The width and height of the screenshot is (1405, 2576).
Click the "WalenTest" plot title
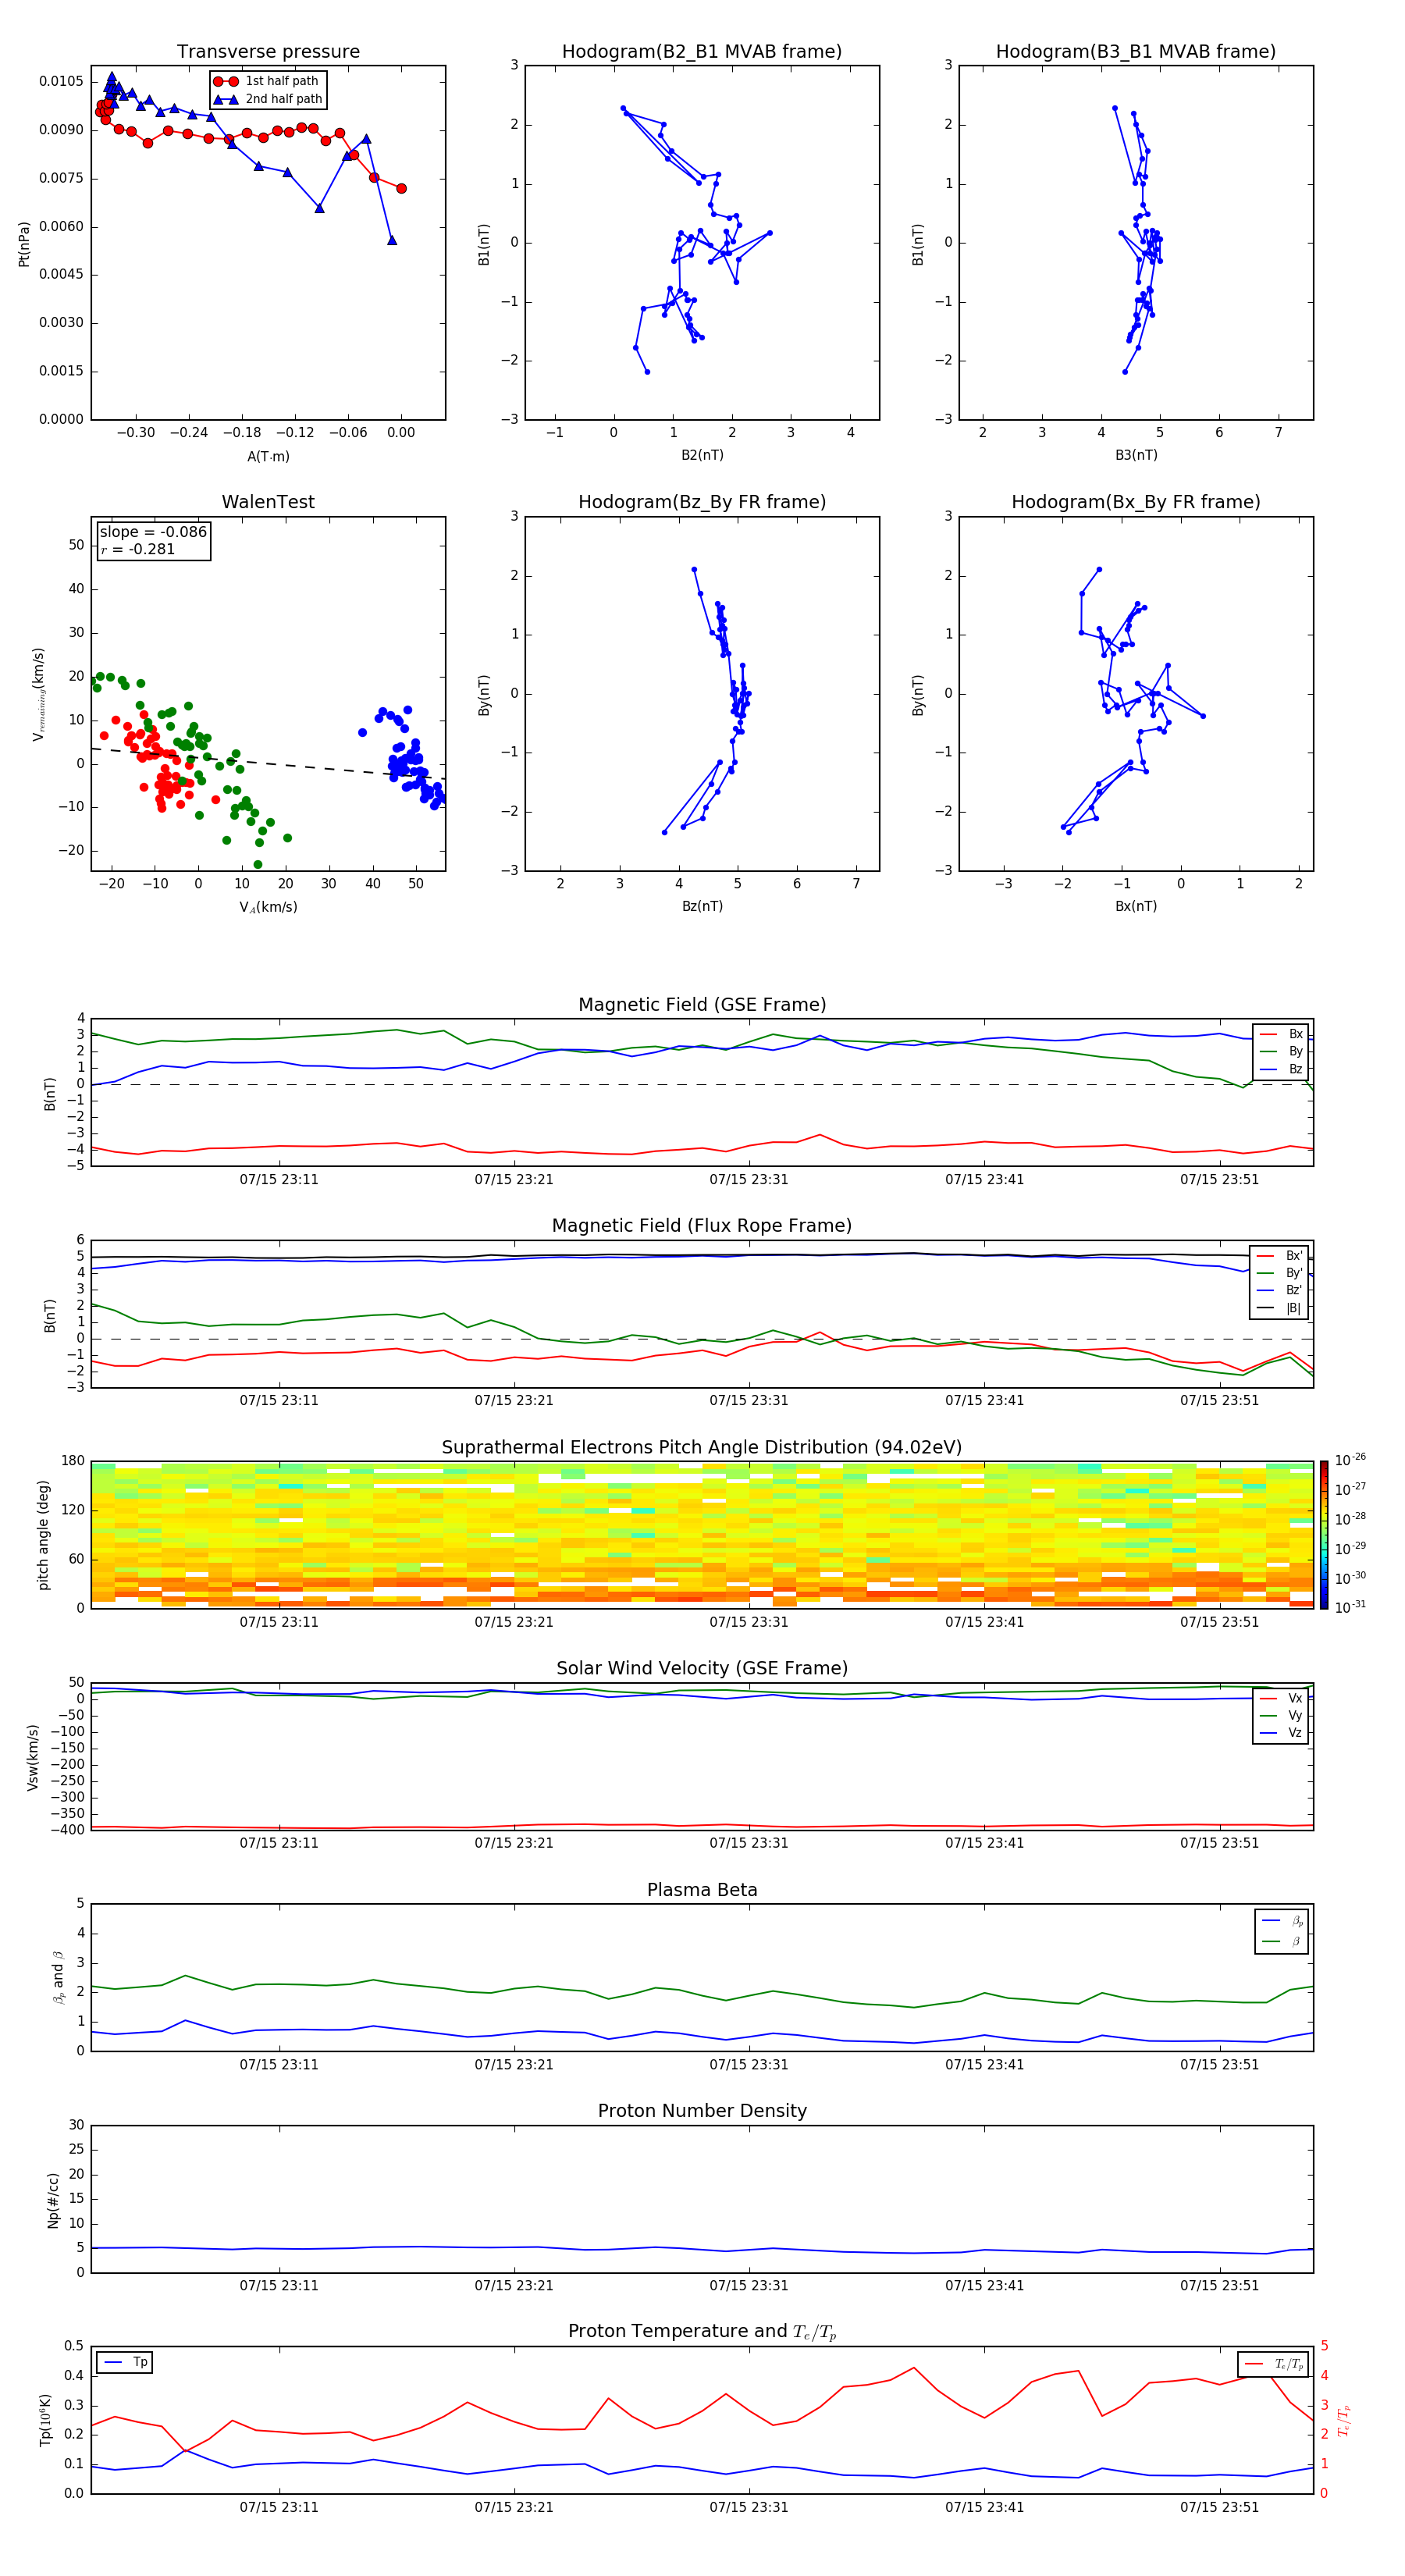pyautogui.click(x=268, y=502)
